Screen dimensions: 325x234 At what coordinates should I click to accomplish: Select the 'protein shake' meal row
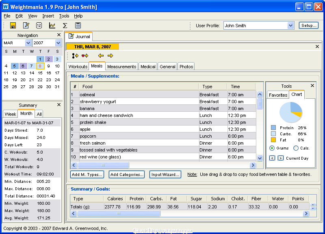pyautogui.click(x=163, y=122)
